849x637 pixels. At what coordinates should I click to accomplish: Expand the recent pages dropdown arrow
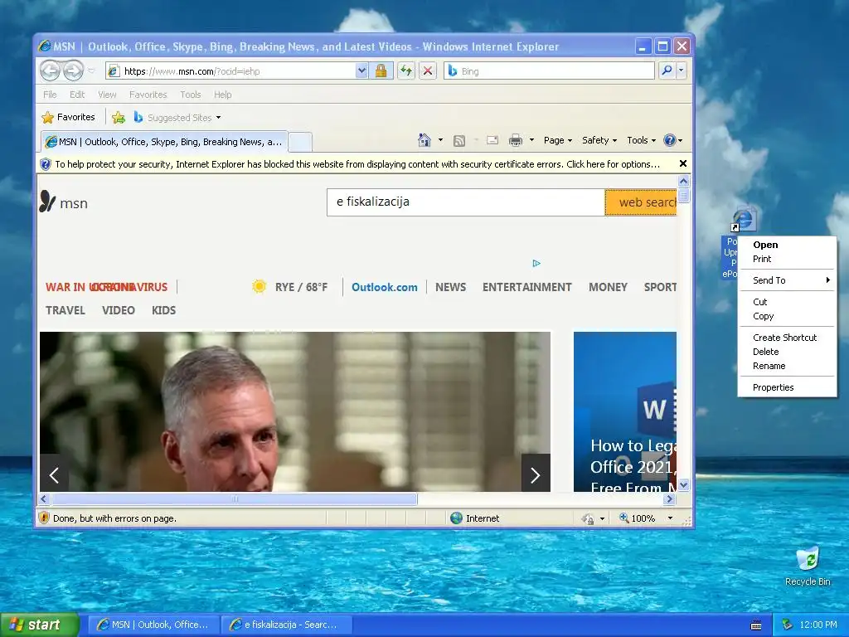click(x=91, y=71)
